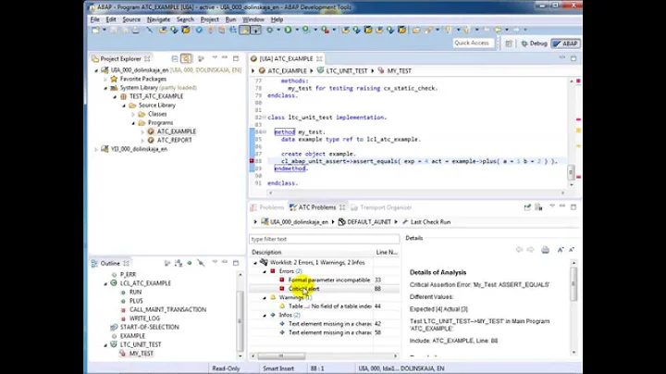The image size is (666, 374).
Task: Click the New wizard toolbar icon
Action: coord(95,31)
